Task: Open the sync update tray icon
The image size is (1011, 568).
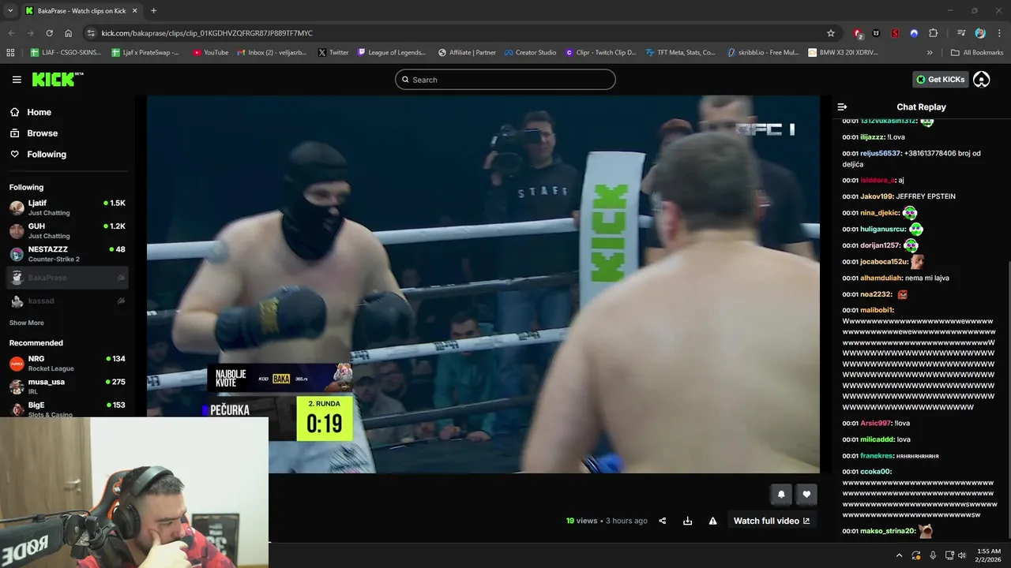Action: point(916,555)
